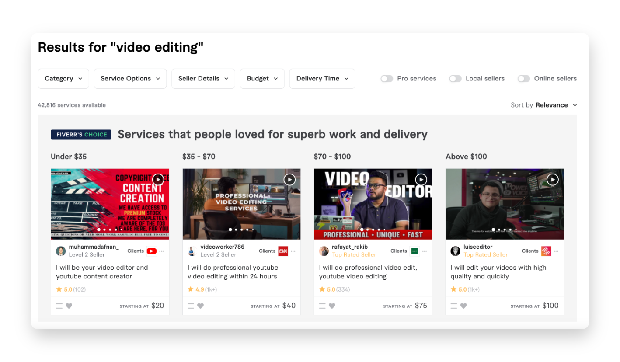Click the '$35 - $70' price range heading
Screen dimensions: 620x362
(199, 157)
